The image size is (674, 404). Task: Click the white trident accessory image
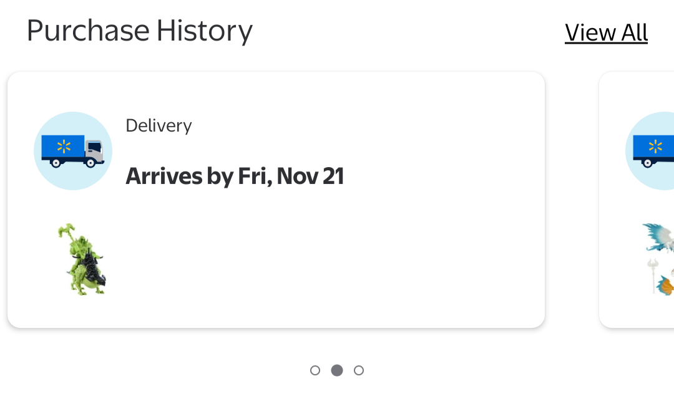[653, 274]
